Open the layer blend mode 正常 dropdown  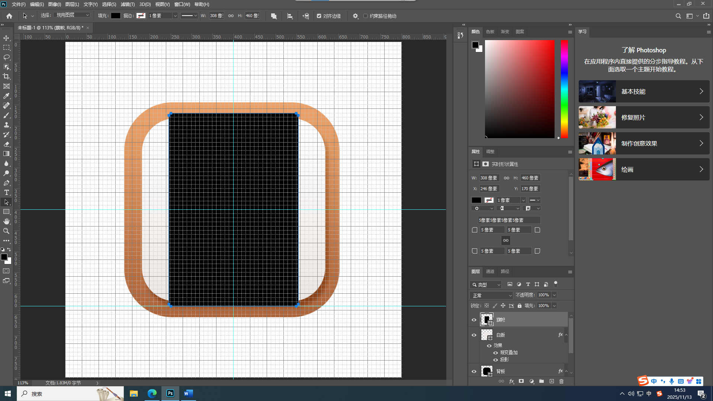click(x=491, y=295)
